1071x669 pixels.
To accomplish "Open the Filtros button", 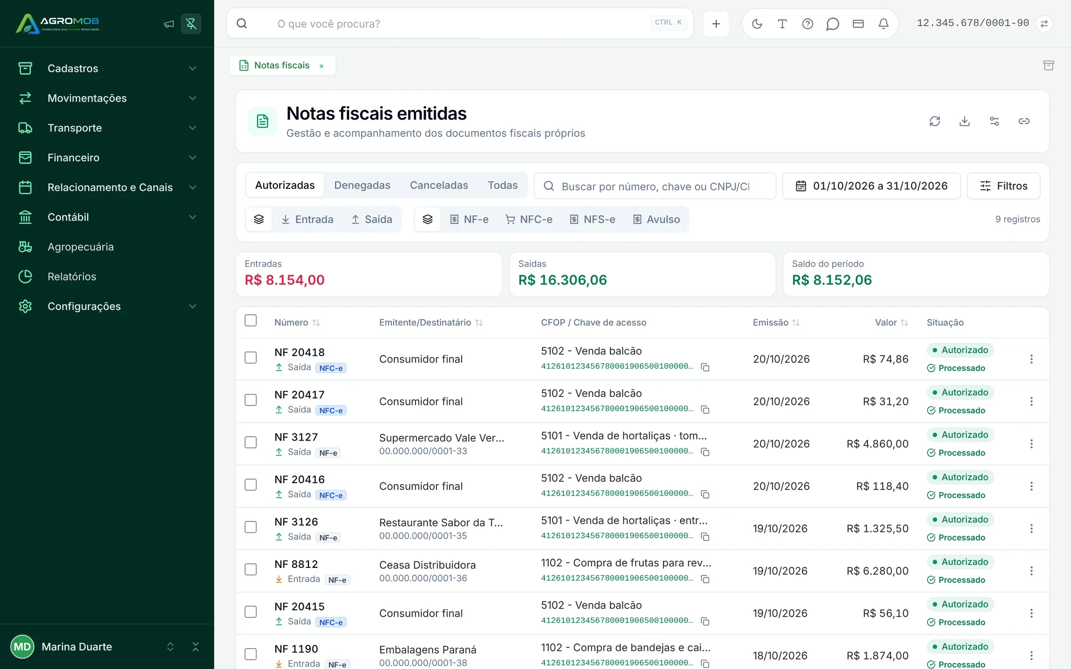I will [1004, 186].
